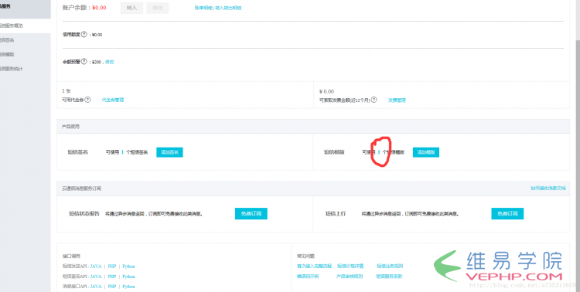Open Python link for 短信查询API
The image size is (580, 292).
pos(128,277)
